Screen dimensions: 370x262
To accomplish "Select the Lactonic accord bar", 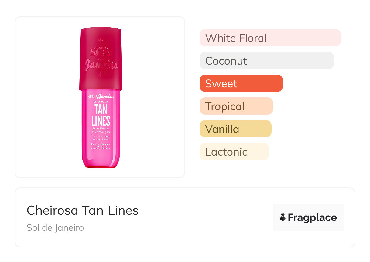I will click(x=234, y=152).
